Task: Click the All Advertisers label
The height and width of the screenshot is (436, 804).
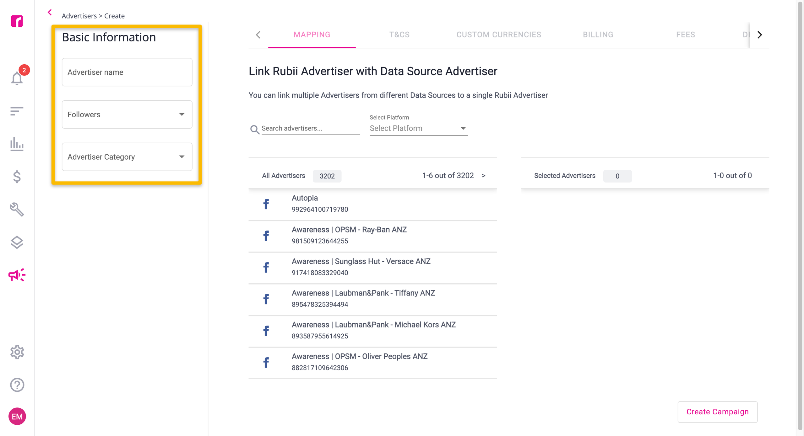Action: 283,176
